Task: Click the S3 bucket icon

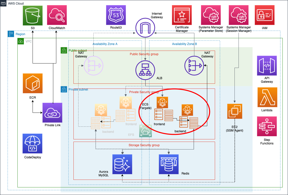Action: pyautogui.click(x=33, y=15)
